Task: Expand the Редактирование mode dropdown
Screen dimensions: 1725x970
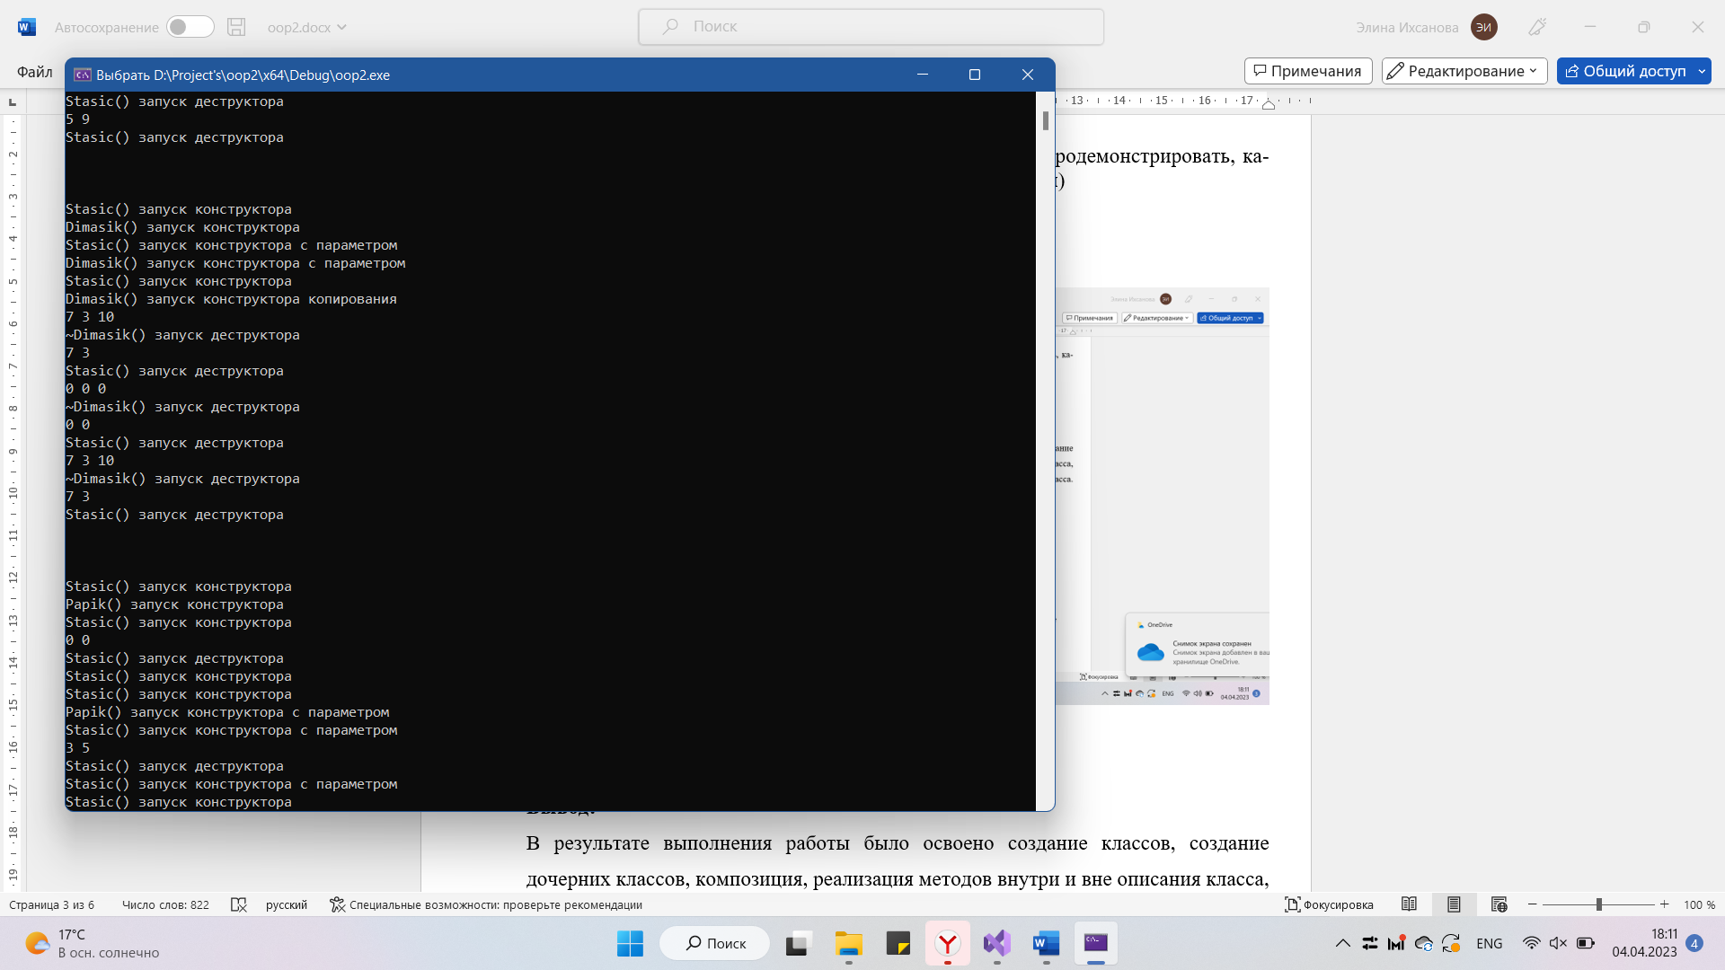Action: (x=1464, y=71)
